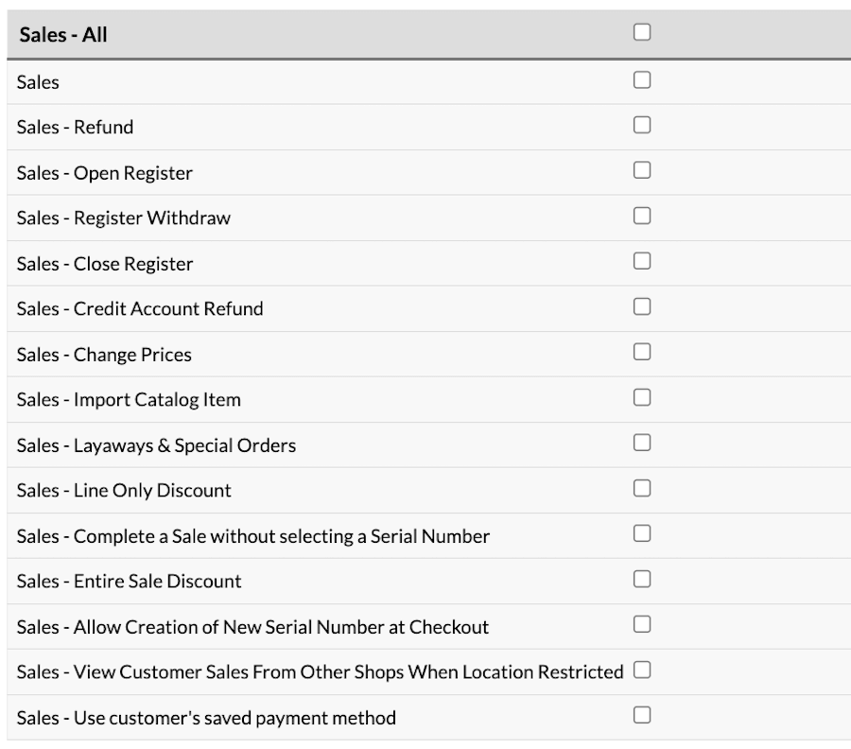Click the Sales - Change Prices label

104,355
